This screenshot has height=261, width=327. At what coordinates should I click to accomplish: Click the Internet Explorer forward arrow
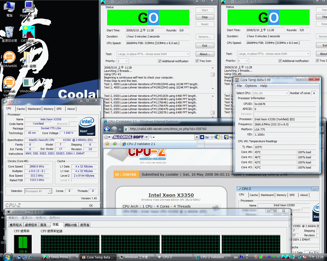point(114,129)
